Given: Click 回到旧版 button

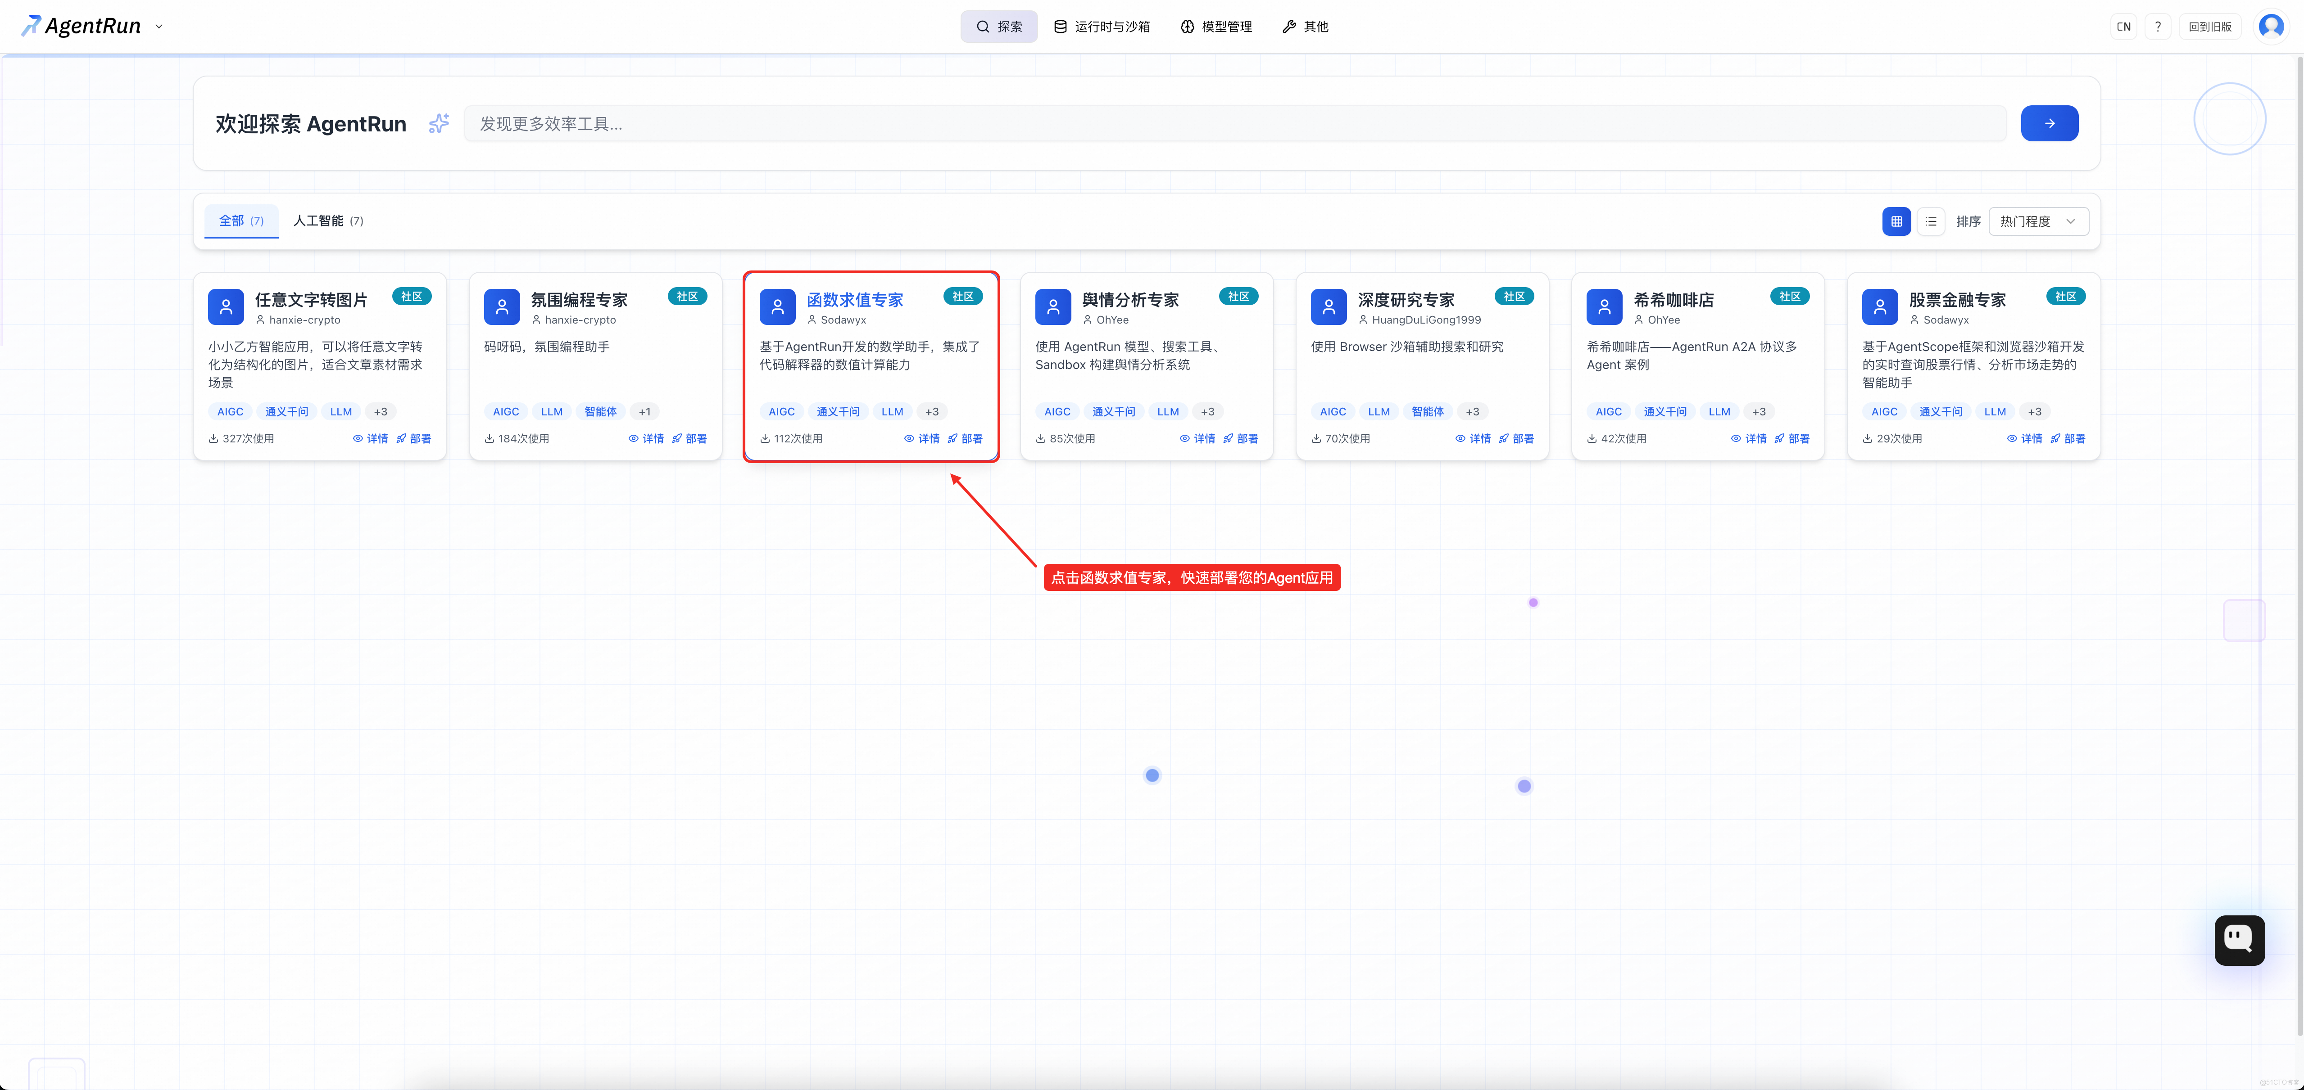Looking at the screenshot, I should click(x=2209, y=27).
